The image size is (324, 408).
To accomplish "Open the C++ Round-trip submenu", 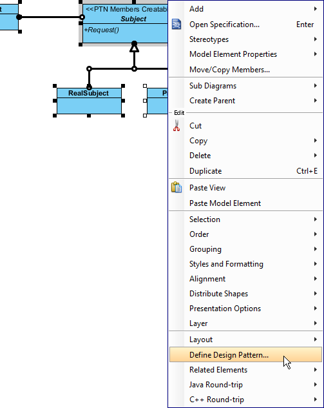I will click(x=245, y=400).
